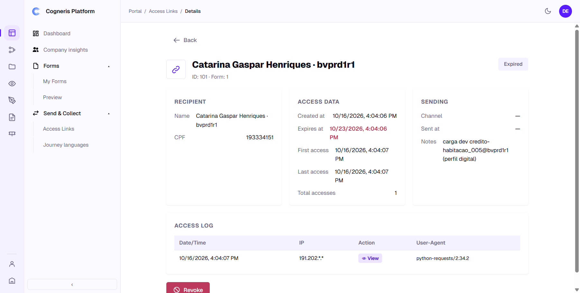Click the Notes text carga dev credito-habitacao
This screenshot has height=293, width=580.
pos(475,150)
